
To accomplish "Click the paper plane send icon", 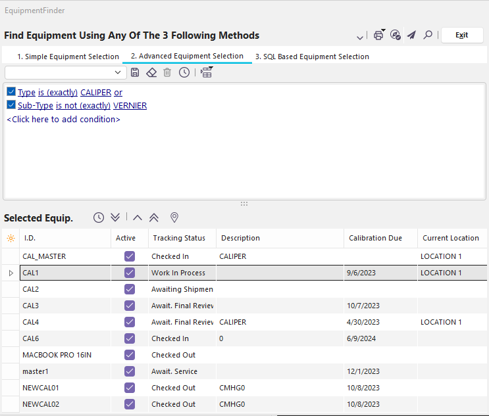I will coord(411,35).
